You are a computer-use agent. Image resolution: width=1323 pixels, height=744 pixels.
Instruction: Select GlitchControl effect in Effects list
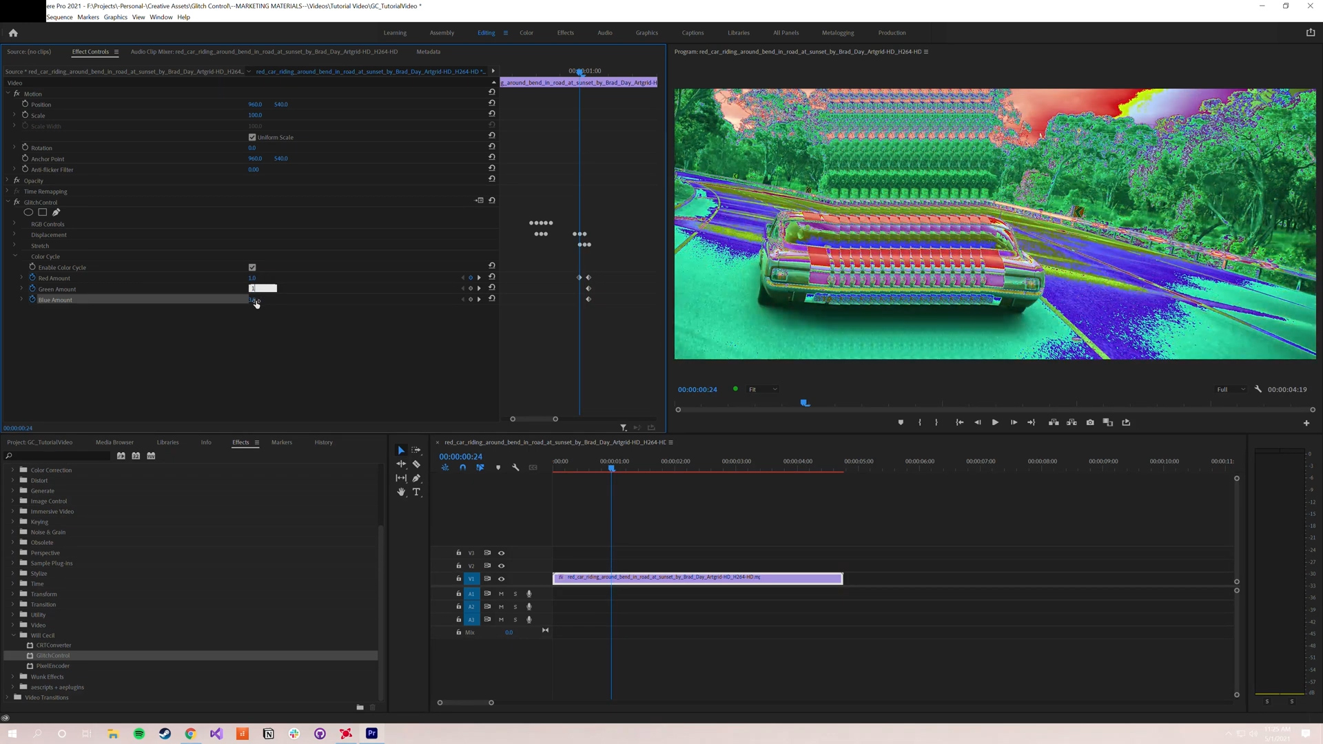click(53, 656)
